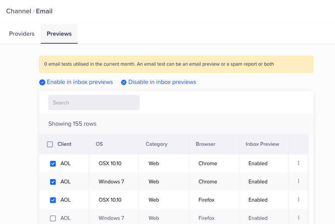Click the Inbox Preview column header
This screenshot has height=224, width=335.
262,144
